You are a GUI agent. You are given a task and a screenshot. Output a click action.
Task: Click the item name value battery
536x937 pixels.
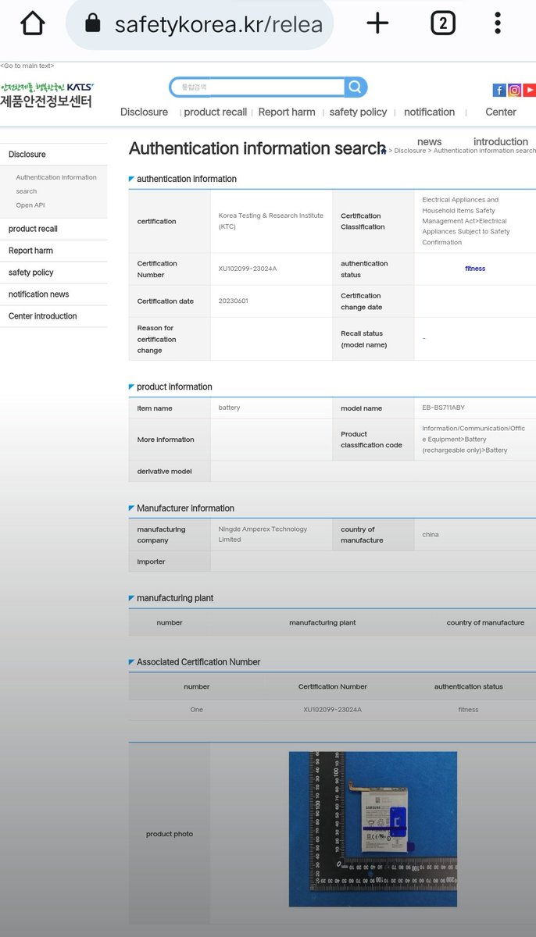pyautogui.click(x=230, y=408)
